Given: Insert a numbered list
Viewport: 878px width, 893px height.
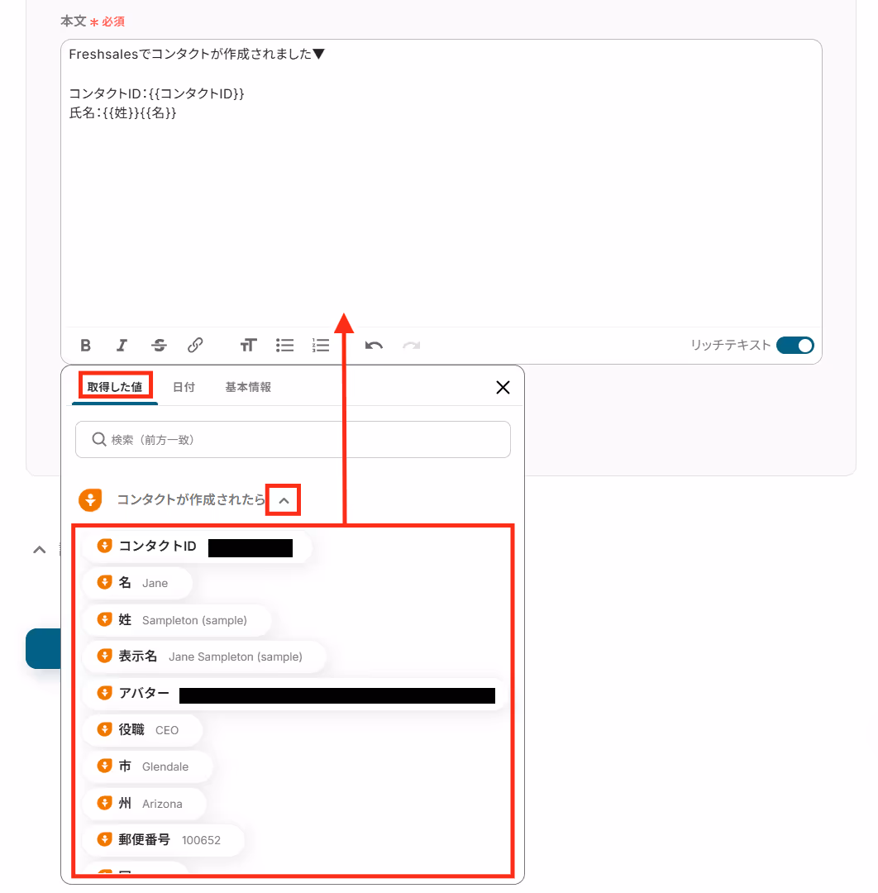Looking at the screenshot, I should pos(321,345).
